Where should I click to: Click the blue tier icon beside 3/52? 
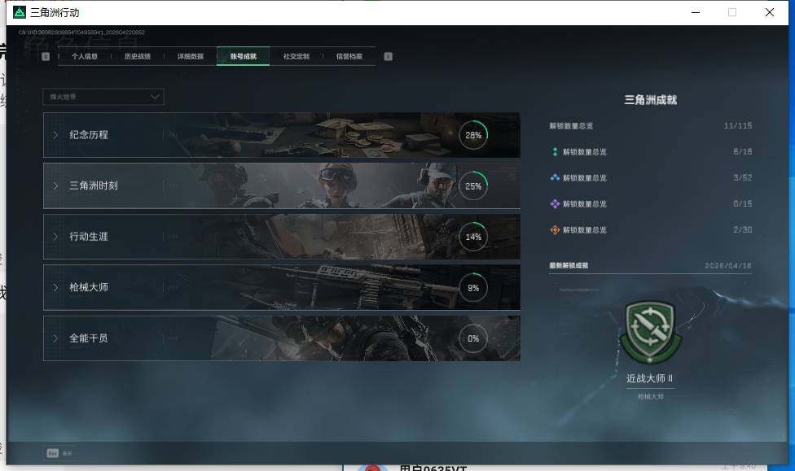point(555,178)
